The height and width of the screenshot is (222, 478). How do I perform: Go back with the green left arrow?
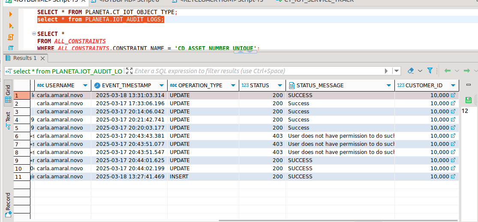[448, 71]
